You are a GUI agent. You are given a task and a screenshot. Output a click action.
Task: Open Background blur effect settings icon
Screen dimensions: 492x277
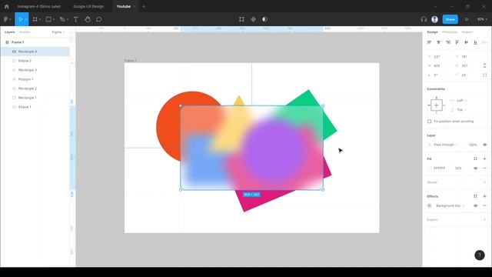coord(430,205)
